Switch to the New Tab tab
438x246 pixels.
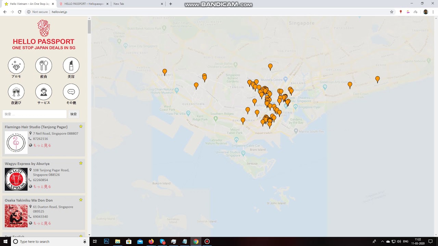(138, 4)
